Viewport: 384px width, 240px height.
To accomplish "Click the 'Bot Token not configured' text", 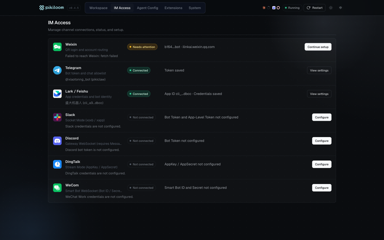I will click(184, 141).
